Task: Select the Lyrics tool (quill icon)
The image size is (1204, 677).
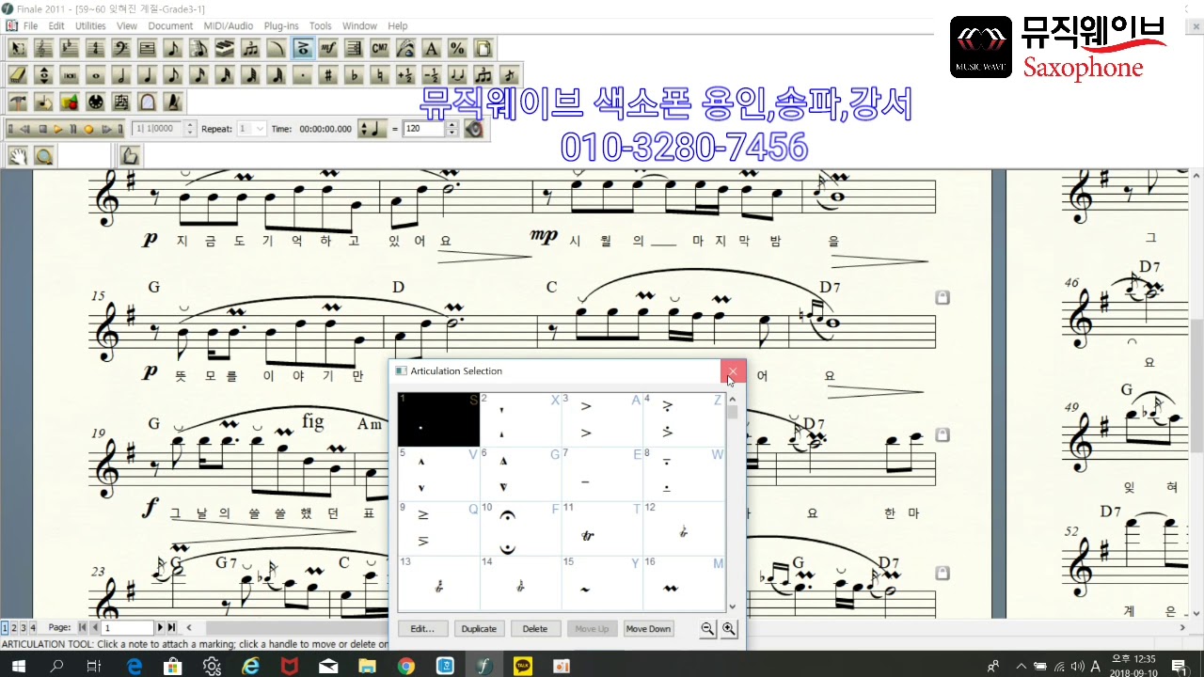Action: 405,49
